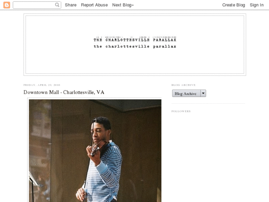Click the FOLLOWERS sidebar heading
The height and width of the screenshot is (202, 269).
(181, 111)
